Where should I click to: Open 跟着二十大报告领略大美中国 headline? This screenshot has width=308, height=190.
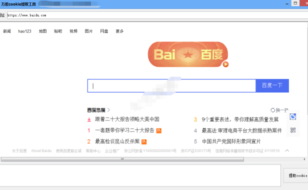pos(127,119)
